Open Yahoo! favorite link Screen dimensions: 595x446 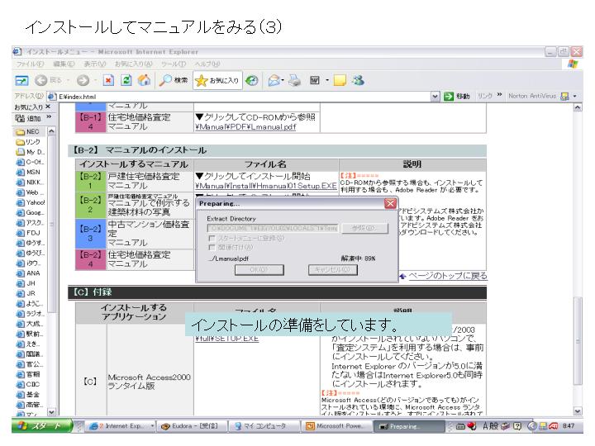(31, 202)
